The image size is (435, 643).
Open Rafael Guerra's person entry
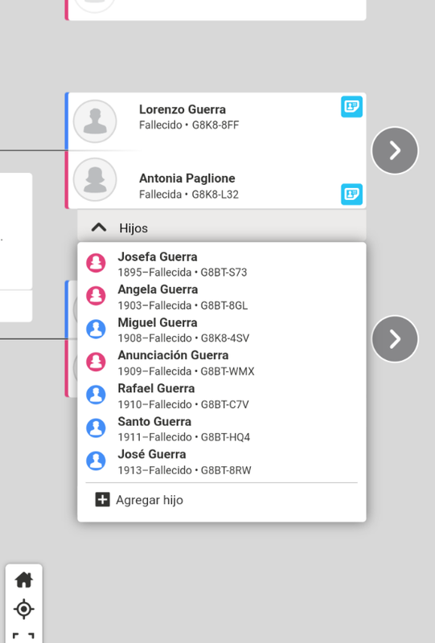(x=156, y=388)
